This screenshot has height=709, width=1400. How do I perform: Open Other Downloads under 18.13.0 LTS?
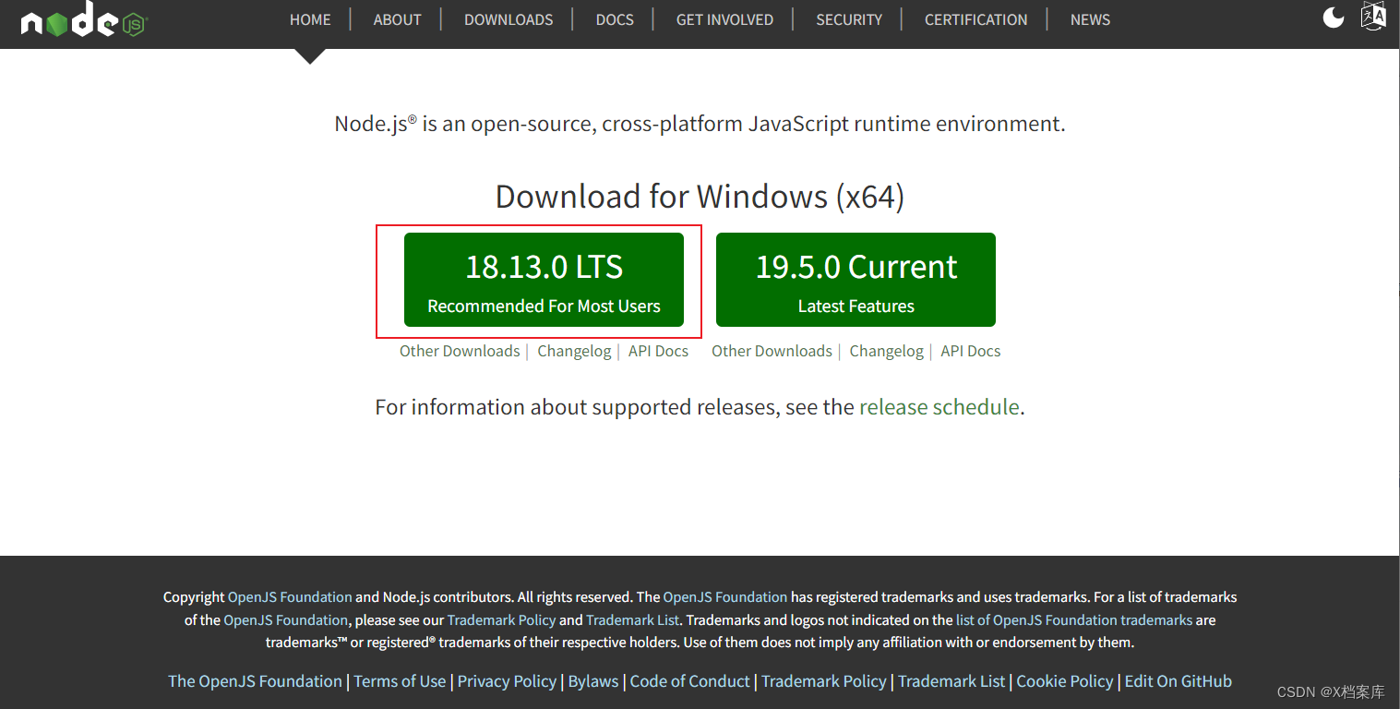pyautogui.click(x=460, y=351)
